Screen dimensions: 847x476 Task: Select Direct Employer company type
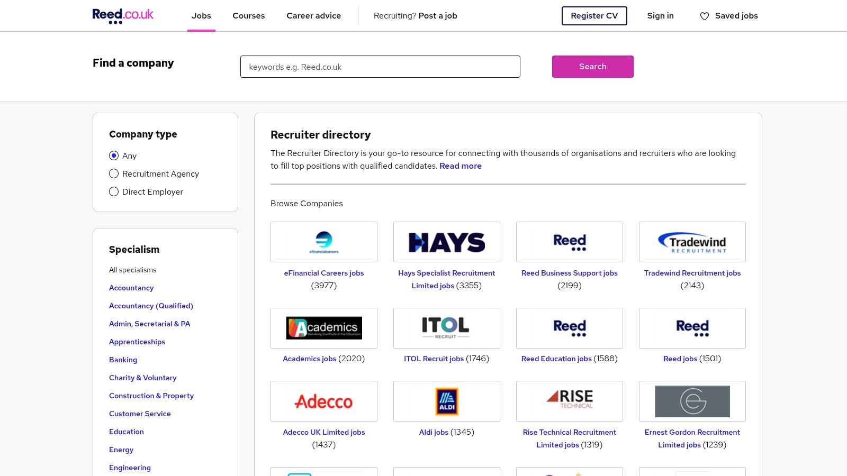(114, 191)
